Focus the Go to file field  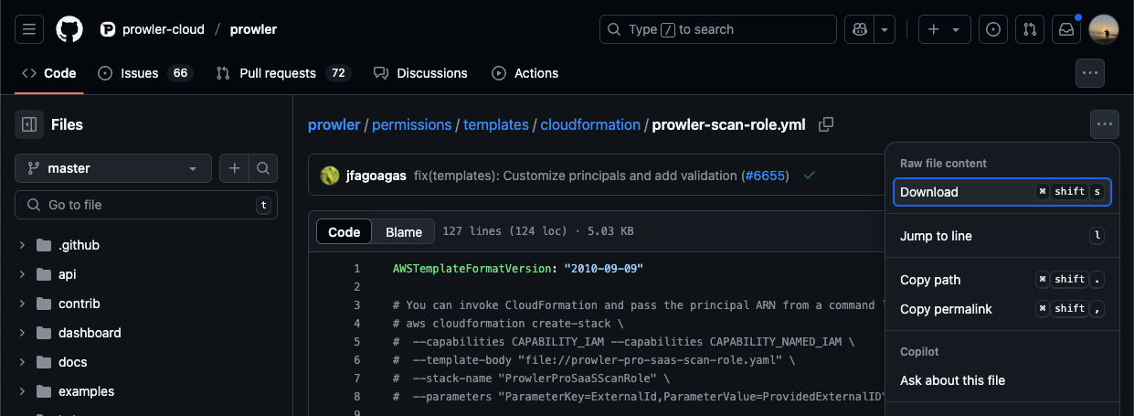146,205
